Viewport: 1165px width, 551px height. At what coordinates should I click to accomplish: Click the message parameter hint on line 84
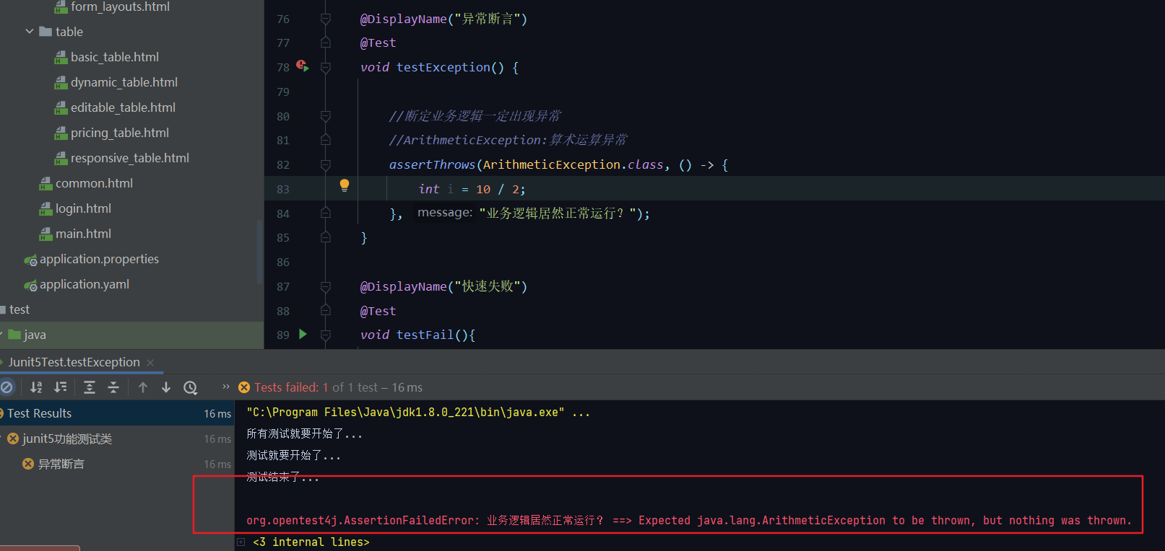click(445, 213)
